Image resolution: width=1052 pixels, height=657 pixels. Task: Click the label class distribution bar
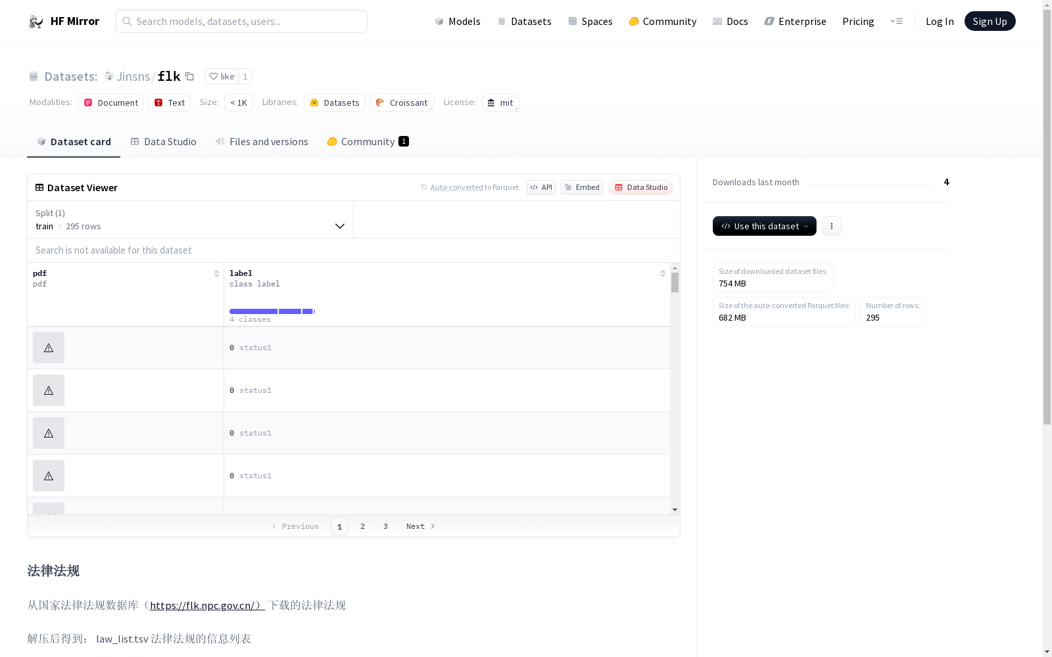click(x=272, y=311)
